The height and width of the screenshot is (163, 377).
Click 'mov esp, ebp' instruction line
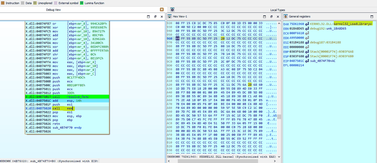tap(67, 116)
